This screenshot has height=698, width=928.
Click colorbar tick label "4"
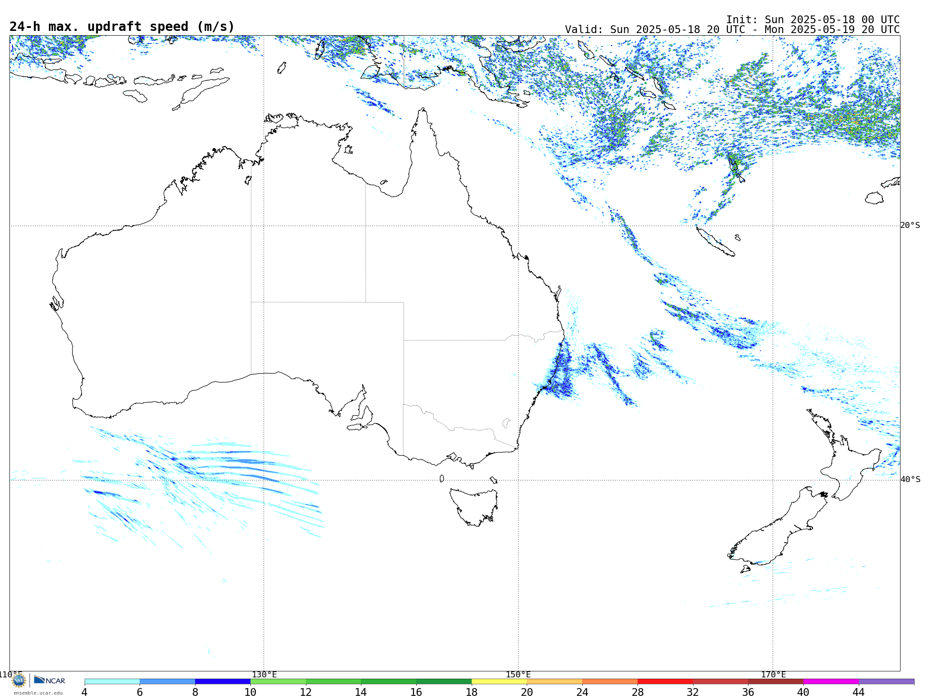coord(84,692)
